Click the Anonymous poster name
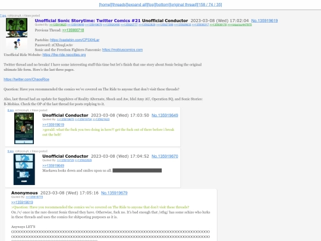 click(24, 193)
